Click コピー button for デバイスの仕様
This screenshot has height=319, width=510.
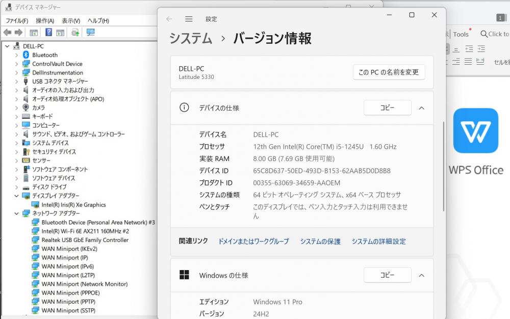[388, 108]
